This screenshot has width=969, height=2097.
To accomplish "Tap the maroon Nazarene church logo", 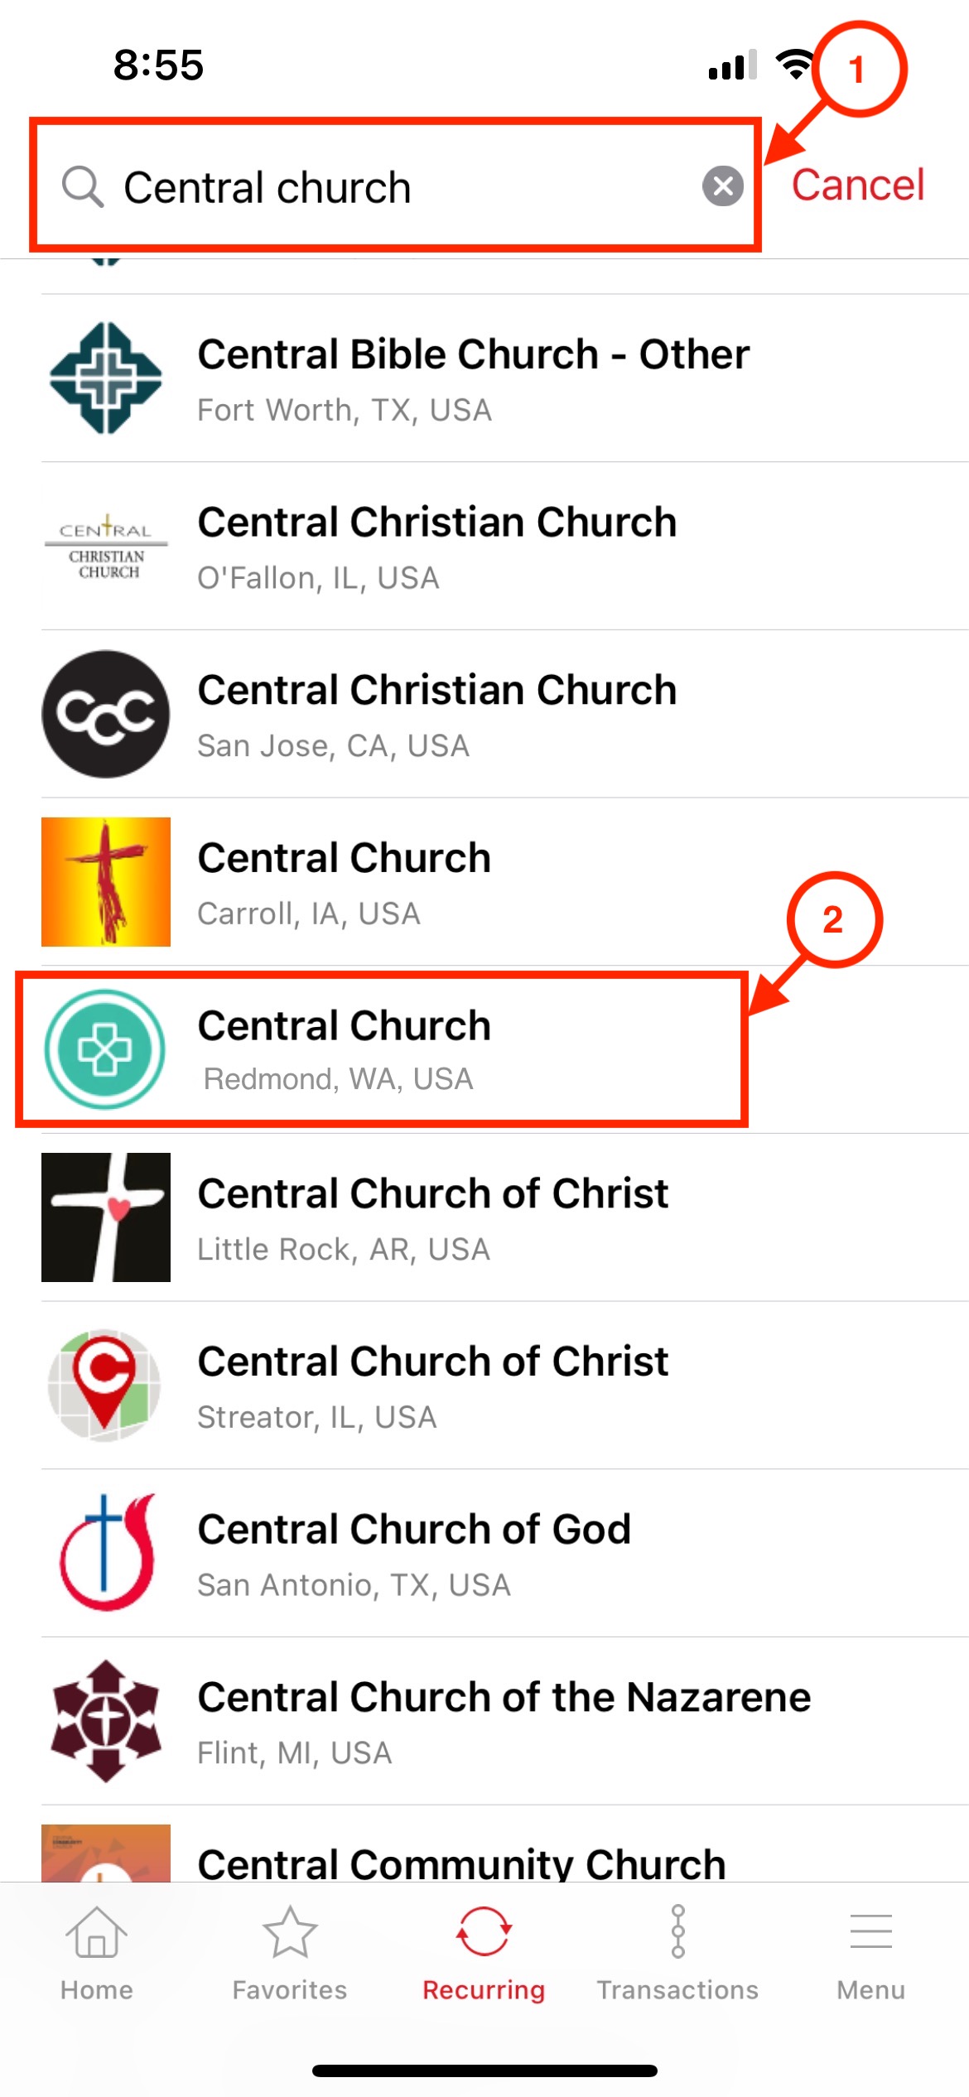I will pos(106,1721).
